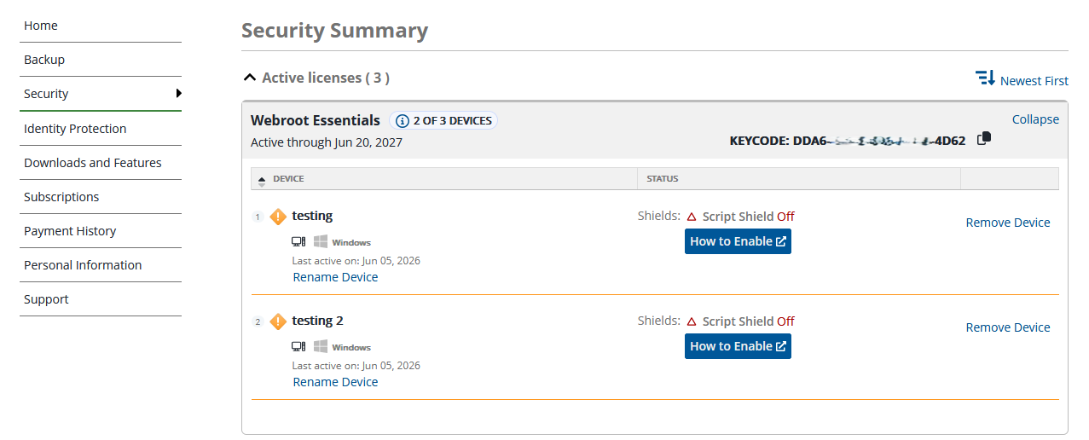Rename the testing device
This screenshot has width=1089, height=440.
point(335,277)
